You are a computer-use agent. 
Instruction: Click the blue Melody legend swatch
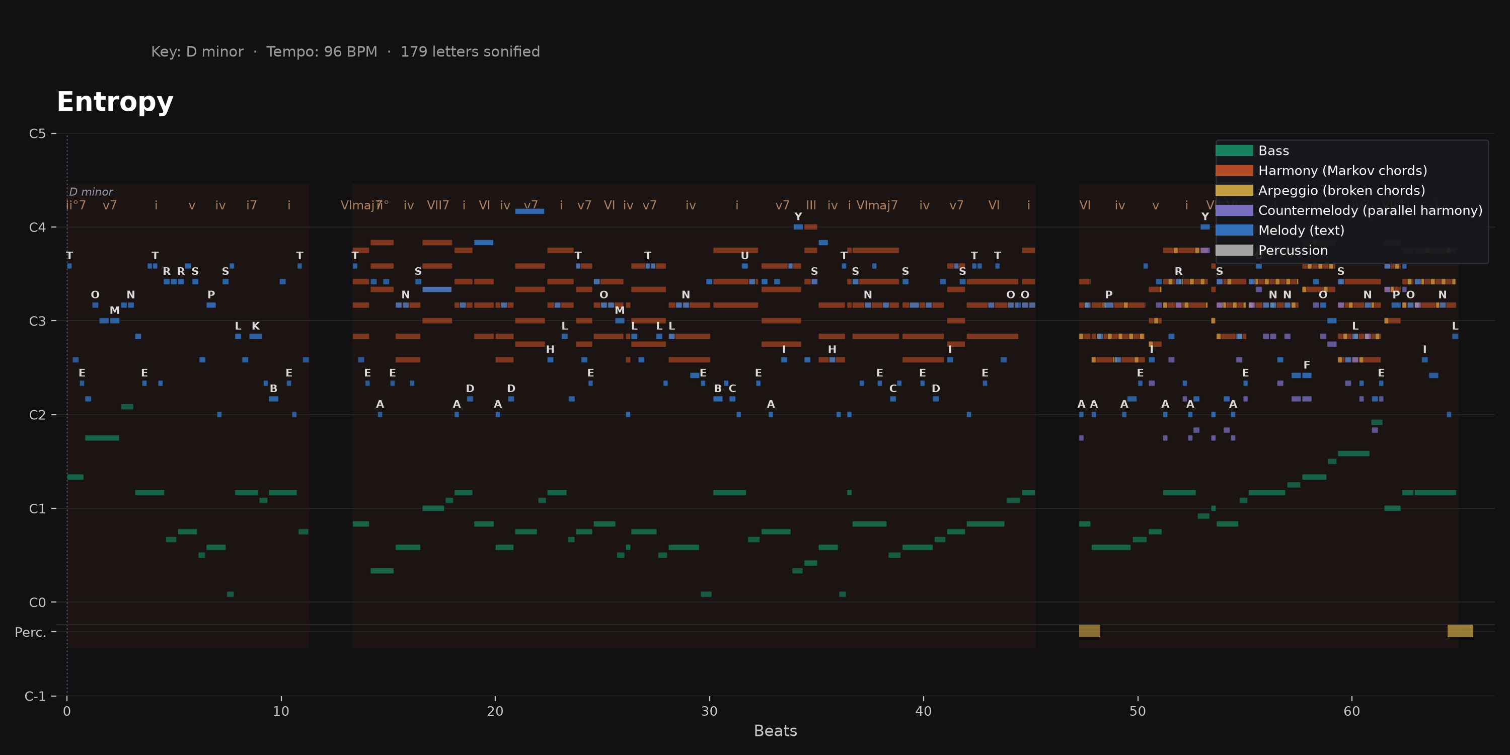click(1234, 231)
